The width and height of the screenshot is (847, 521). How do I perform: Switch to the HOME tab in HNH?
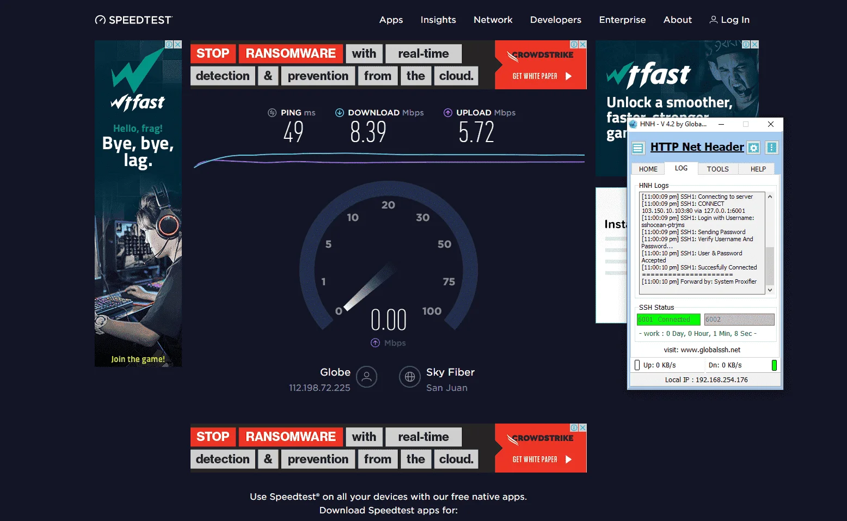coord(648,169)
